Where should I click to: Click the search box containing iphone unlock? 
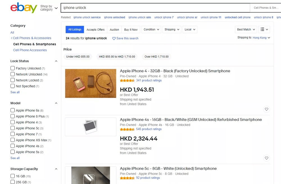coord(155,8)
